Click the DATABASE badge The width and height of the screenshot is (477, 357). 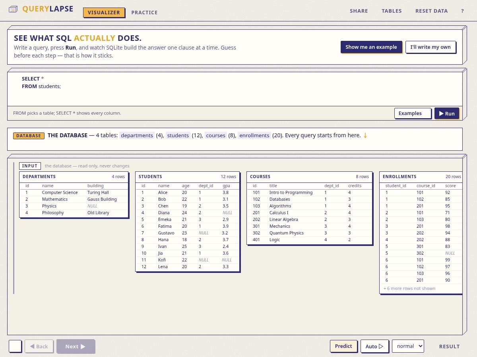pyautogui.click(x=29, y=136)
